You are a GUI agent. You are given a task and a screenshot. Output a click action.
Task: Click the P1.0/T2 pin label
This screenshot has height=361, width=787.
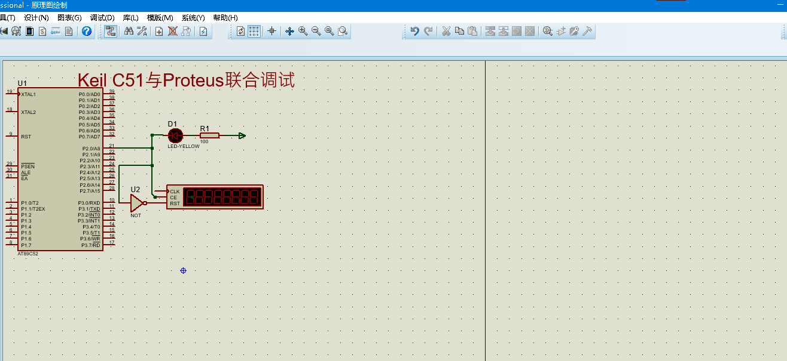pyautogui.click(x=30, y=203)
